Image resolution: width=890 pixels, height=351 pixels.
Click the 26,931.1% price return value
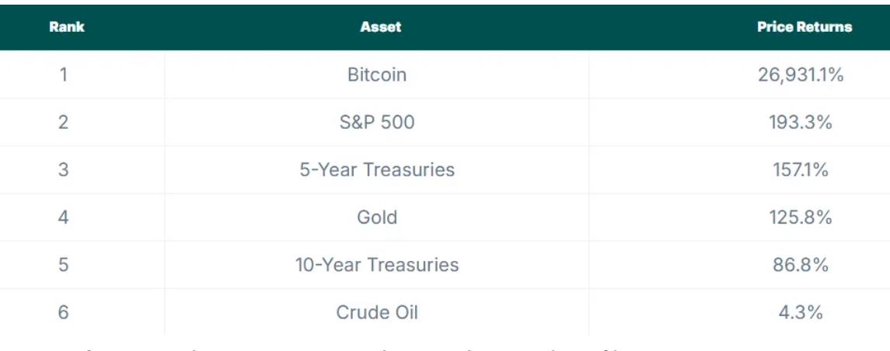801,75
